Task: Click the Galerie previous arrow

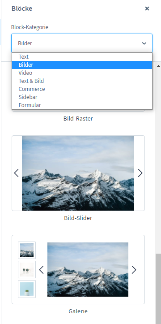Action: pos(42,270)
